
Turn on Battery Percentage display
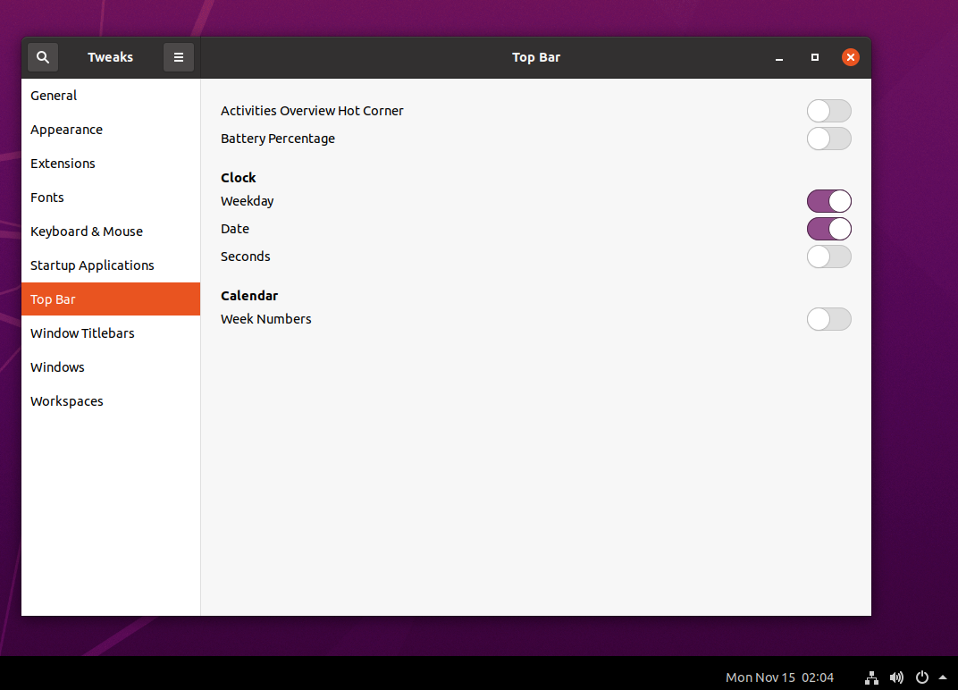[x=828, y=139]
